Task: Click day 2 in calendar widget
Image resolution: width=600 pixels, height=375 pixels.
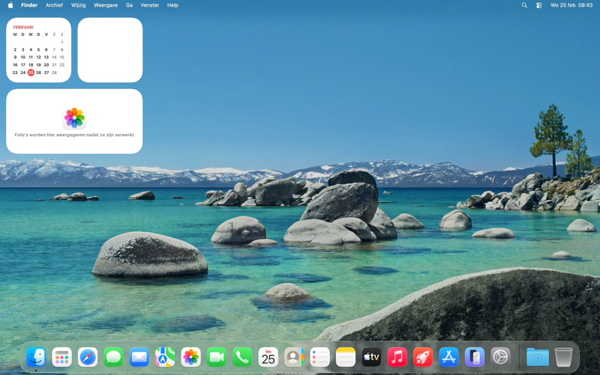Action: click(15, 49)
